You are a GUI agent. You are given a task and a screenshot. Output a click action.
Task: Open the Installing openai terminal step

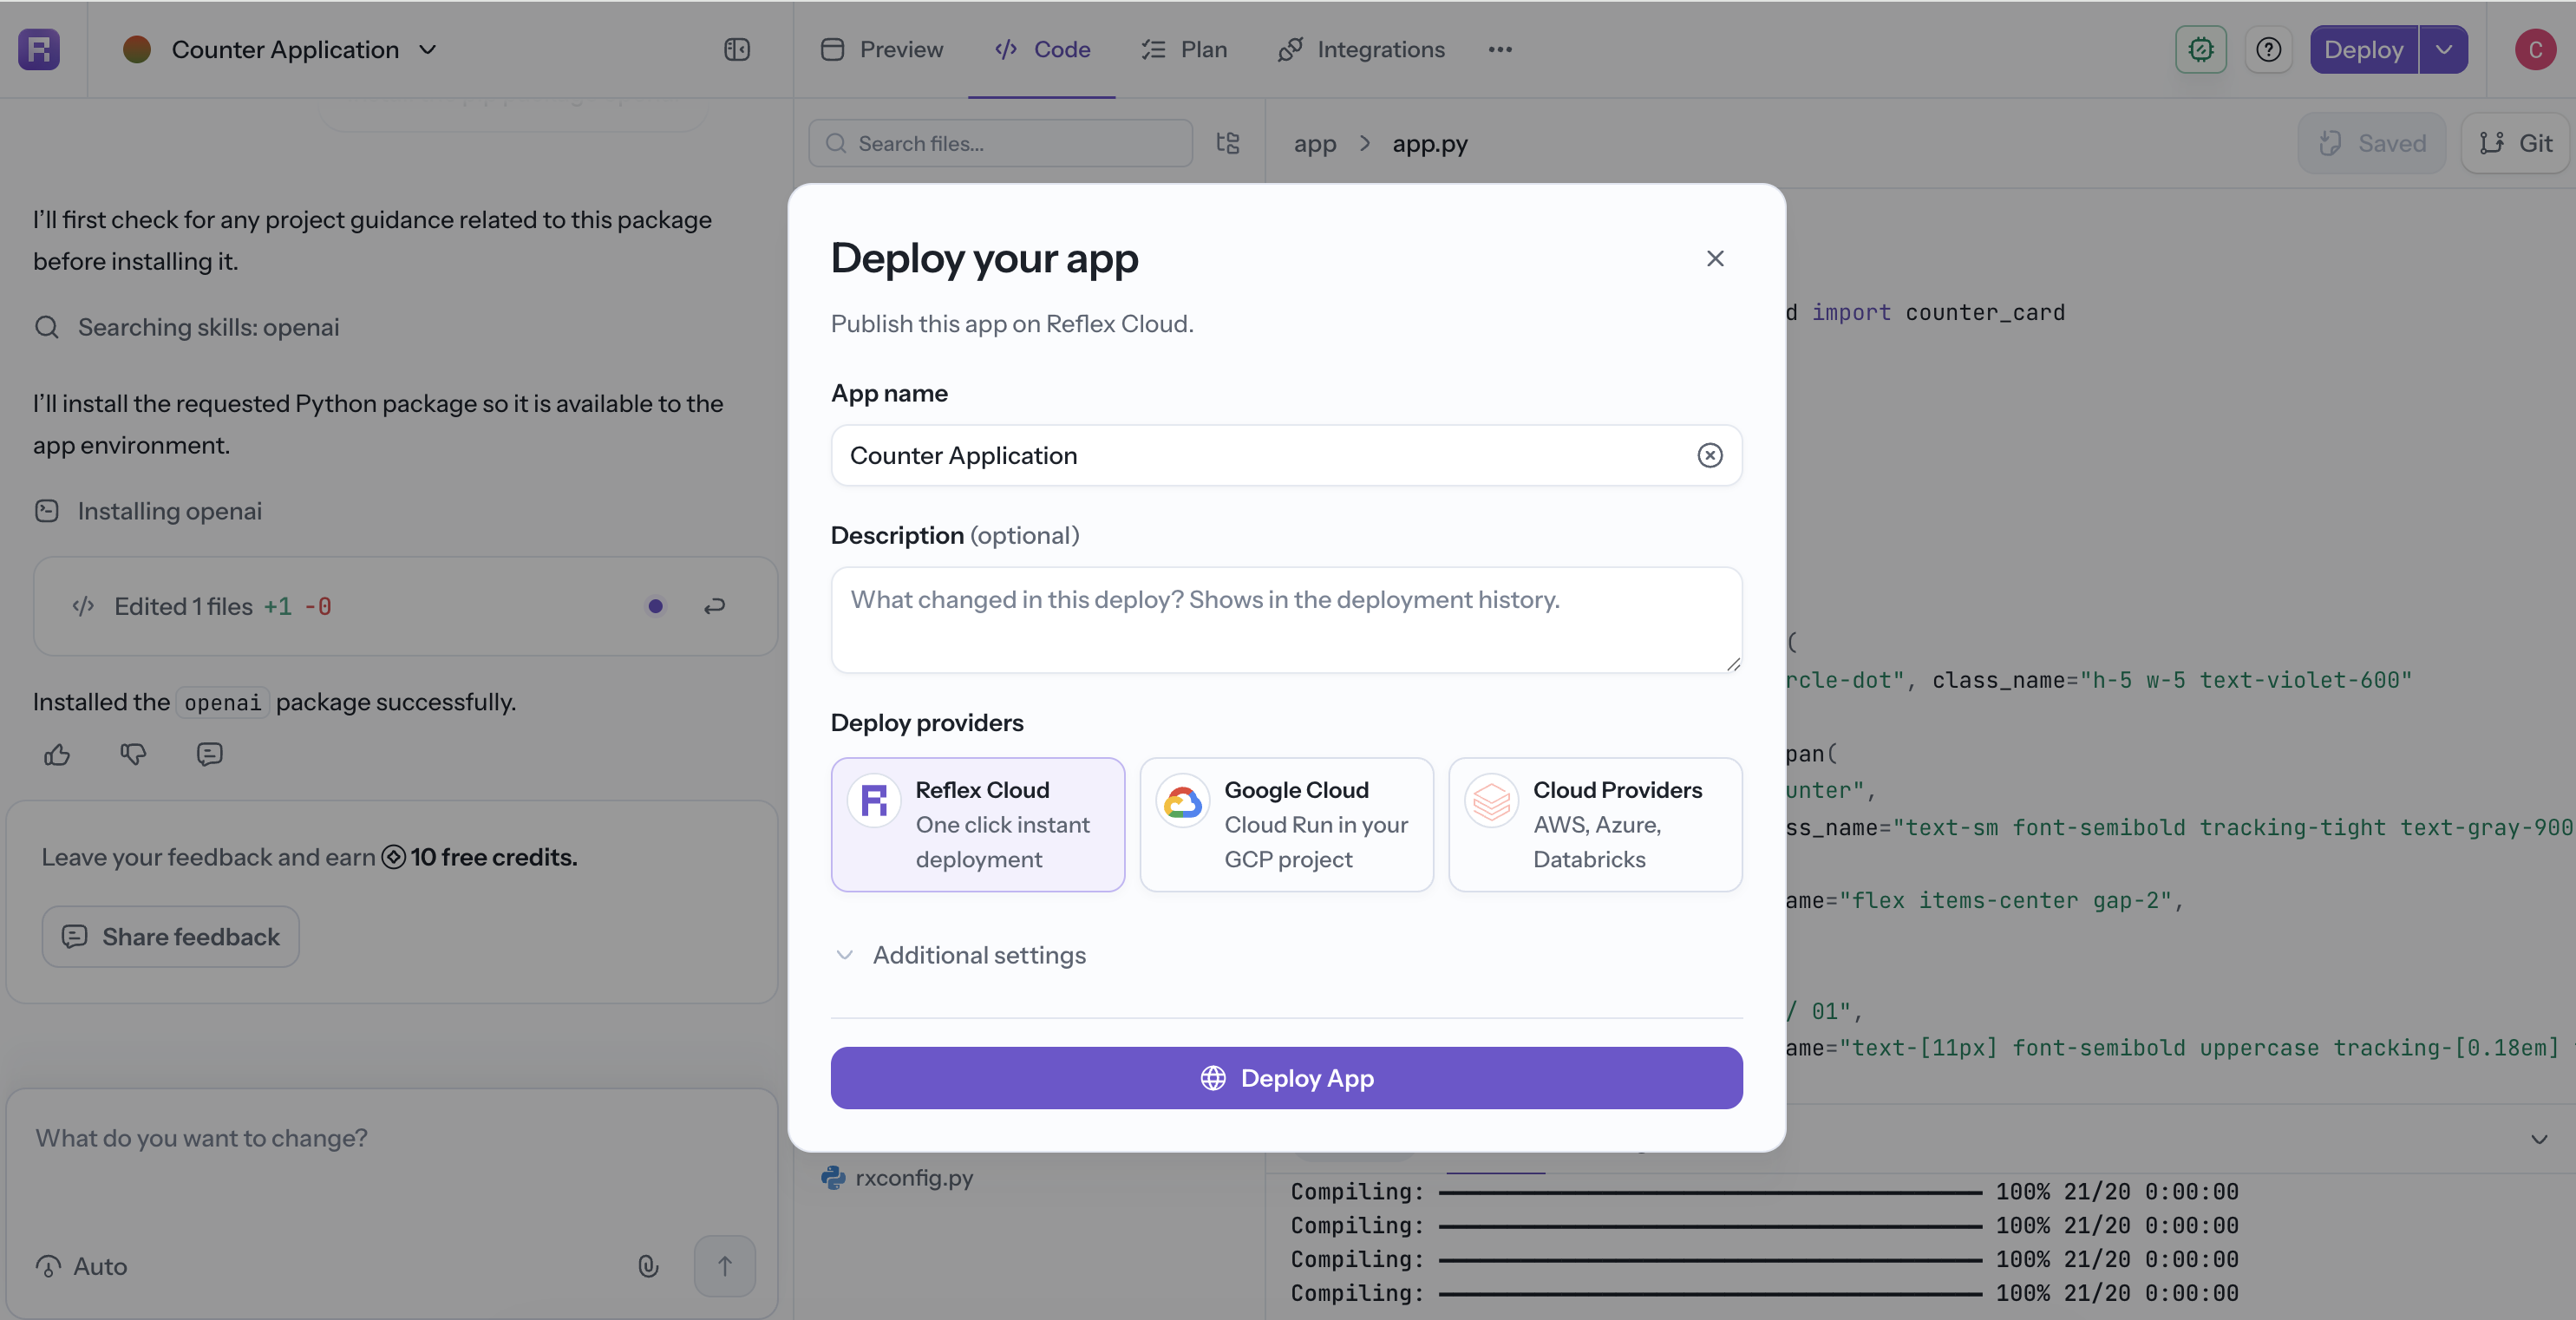[148, 511]
